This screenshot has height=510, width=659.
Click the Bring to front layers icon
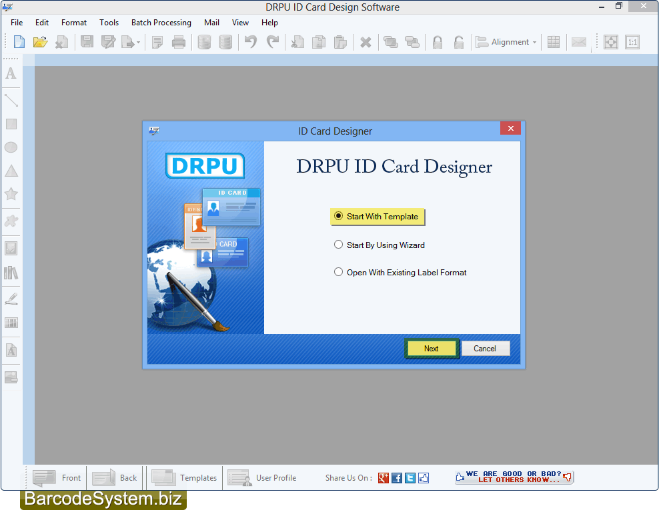(x=390, y=42)
